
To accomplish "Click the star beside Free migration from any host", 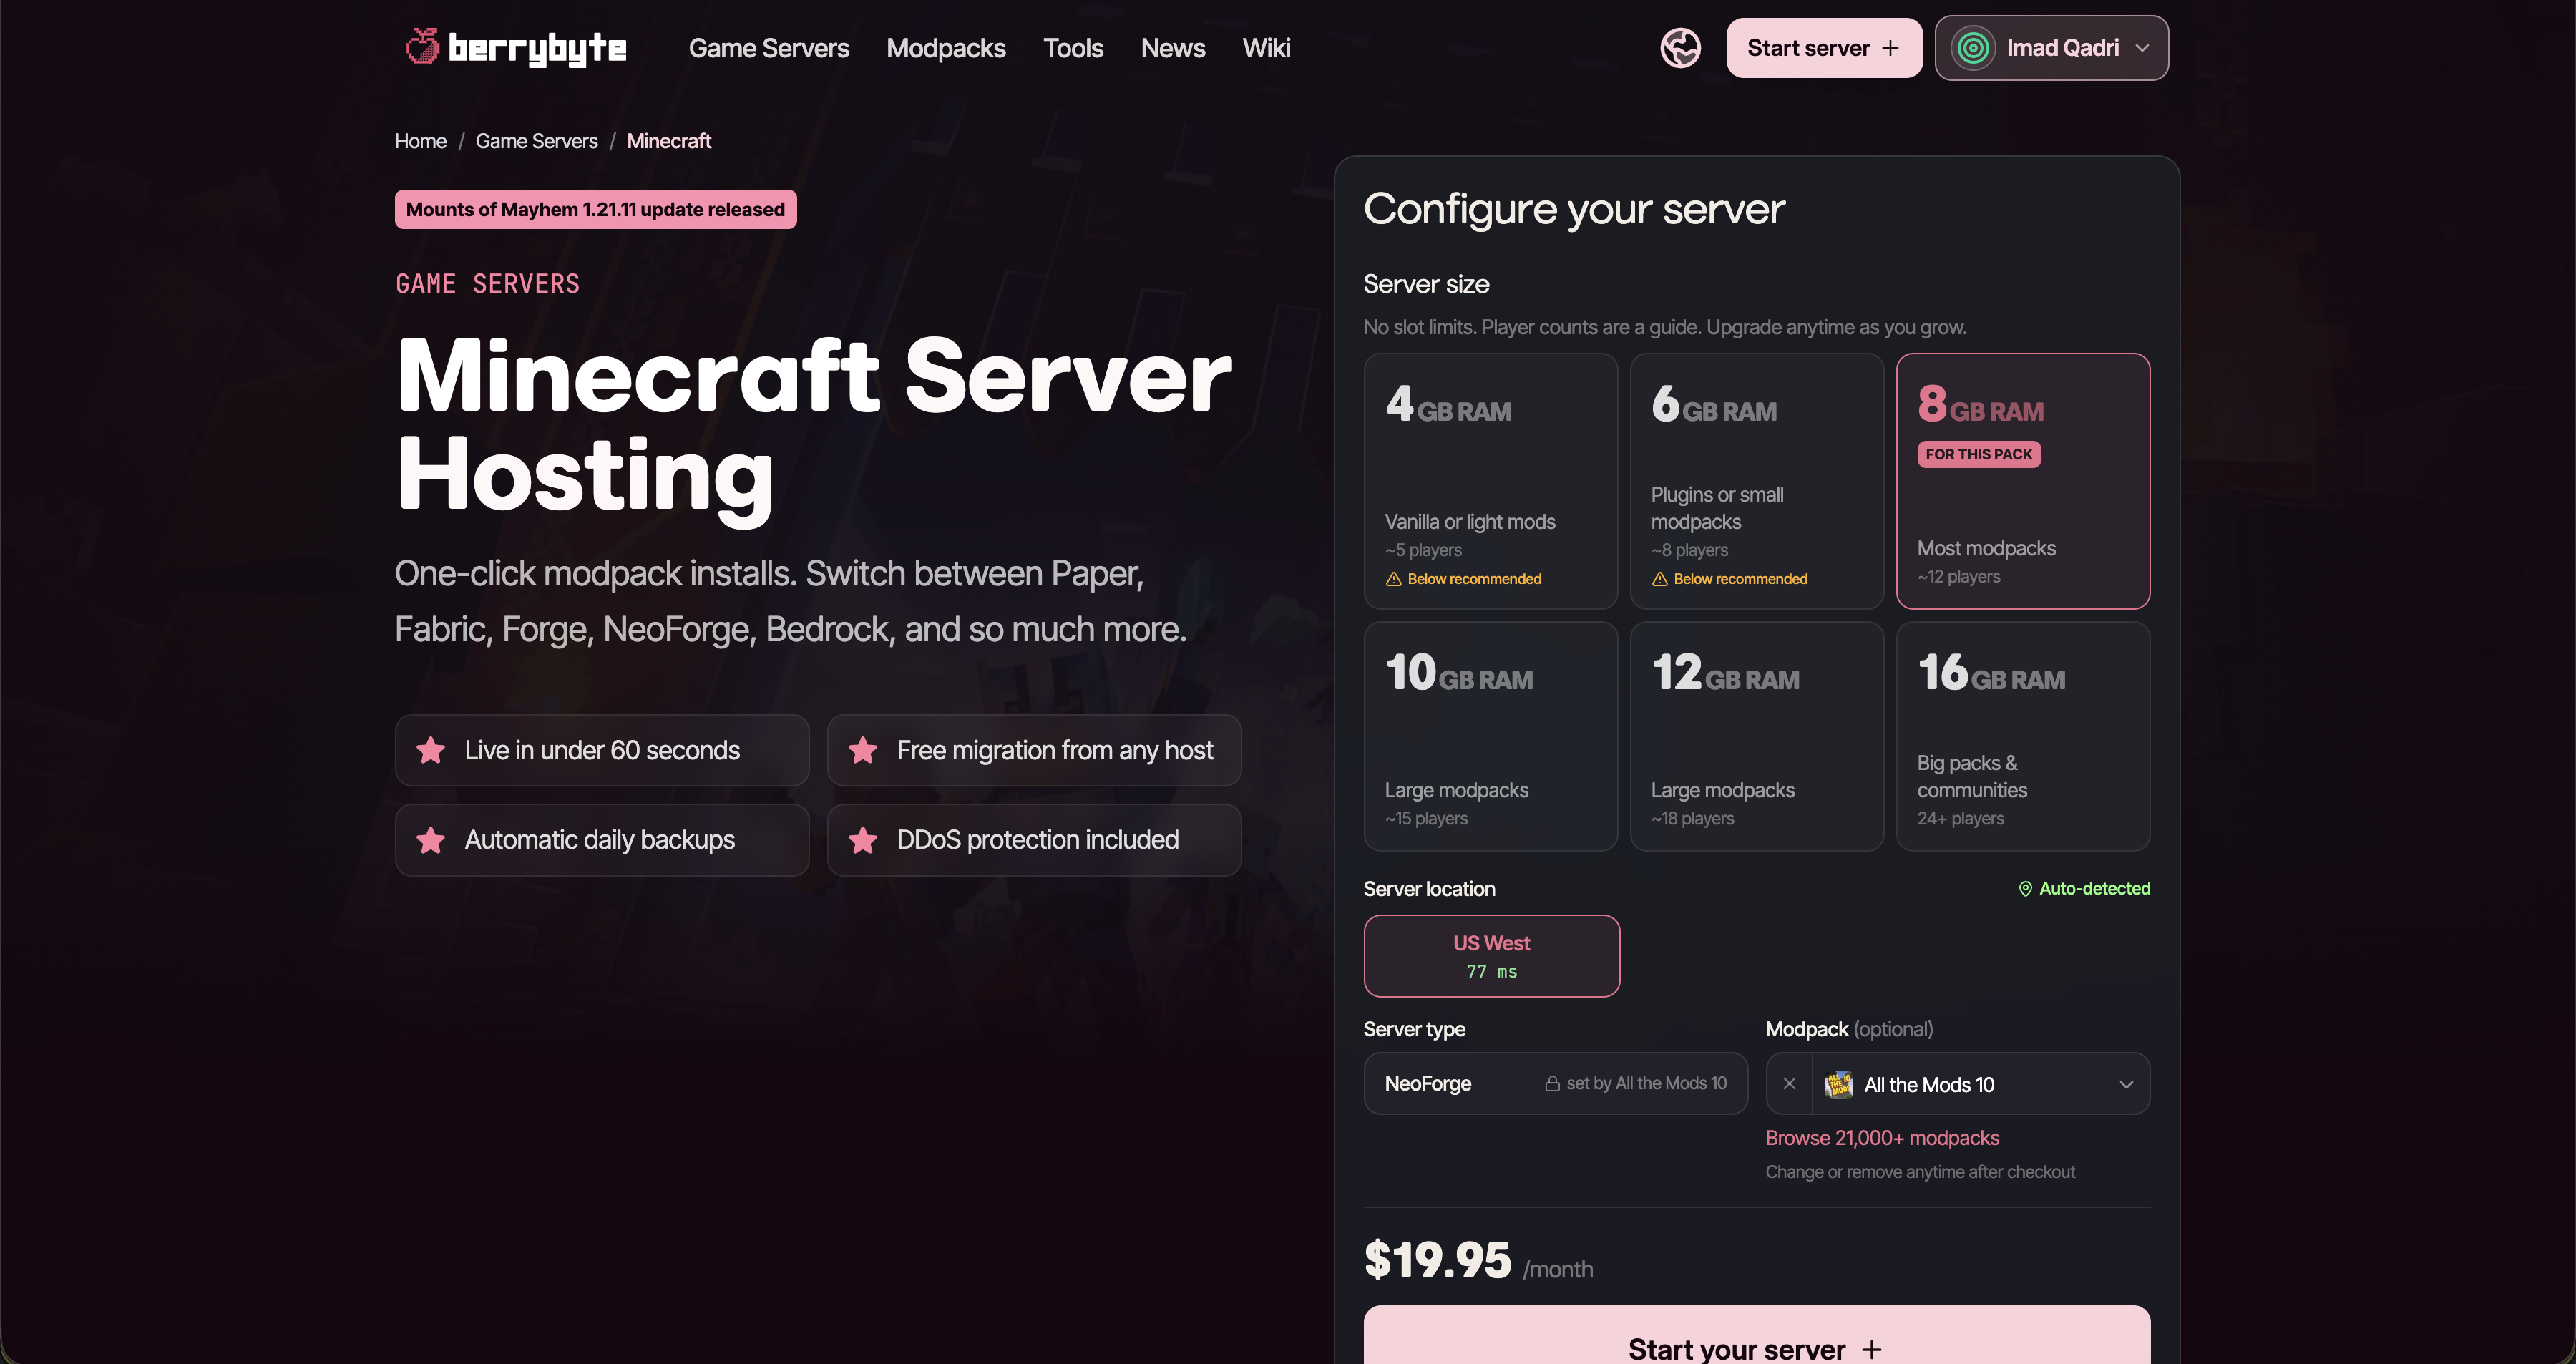I will pyautogui.click(x=863, y=750).
